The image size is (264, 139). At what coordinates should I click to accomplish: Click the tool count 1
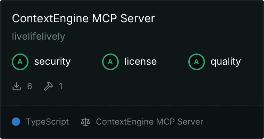click(61, 86)
